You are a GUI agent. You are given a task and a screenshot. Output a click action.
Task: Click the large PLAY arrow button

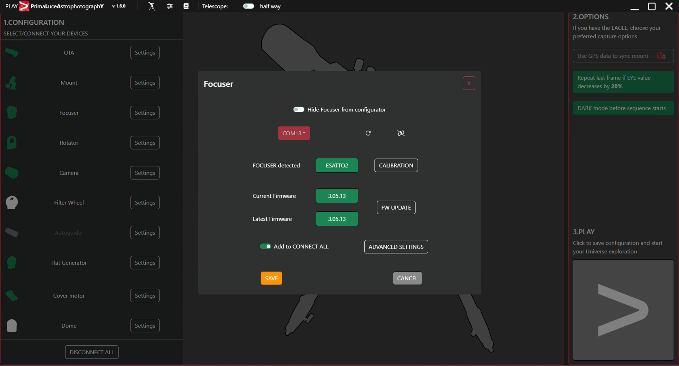pyautogui.click(x=623, y=310)
